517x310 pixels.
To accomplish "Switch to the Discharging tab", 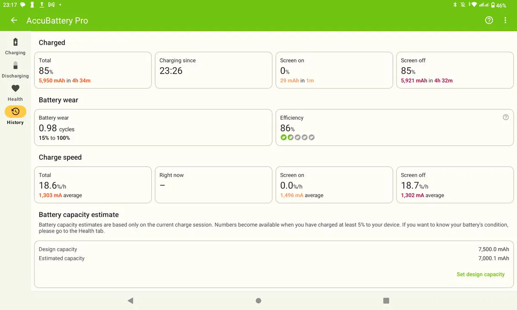I will click(x=15, y=70).
